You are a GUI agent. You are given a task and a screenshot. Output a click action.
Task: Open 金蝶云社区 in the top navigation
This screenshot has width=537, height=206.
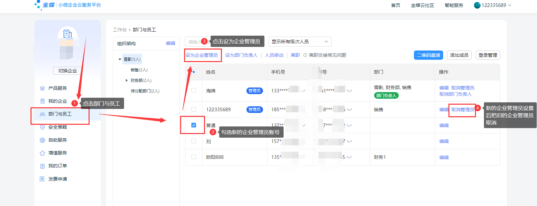pyautogui.click(x=422, y=5)
